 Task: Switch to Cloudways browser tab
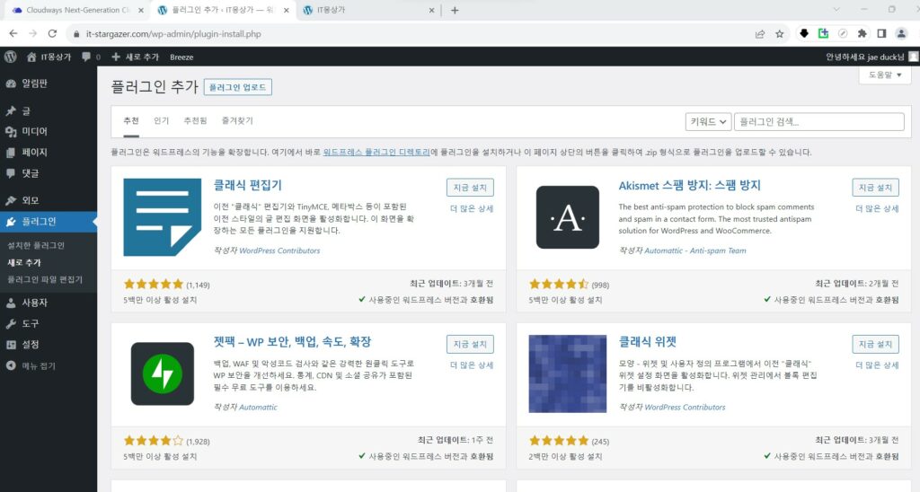click(x=75, y=10)
